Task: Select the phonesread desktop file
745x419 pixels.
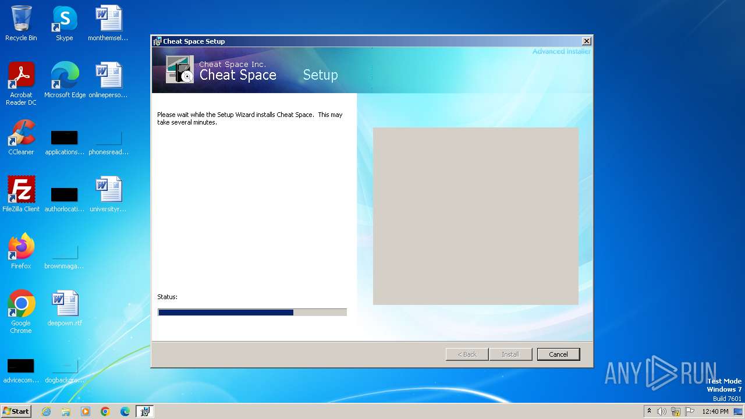Action: tap(108, 143)
